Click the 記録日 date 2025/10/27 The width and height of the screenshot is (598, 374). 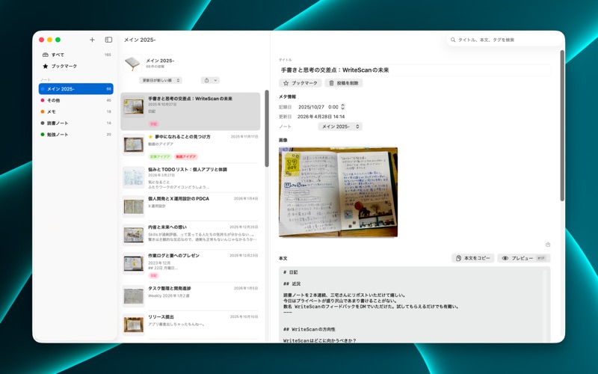(x=311, y=107)
